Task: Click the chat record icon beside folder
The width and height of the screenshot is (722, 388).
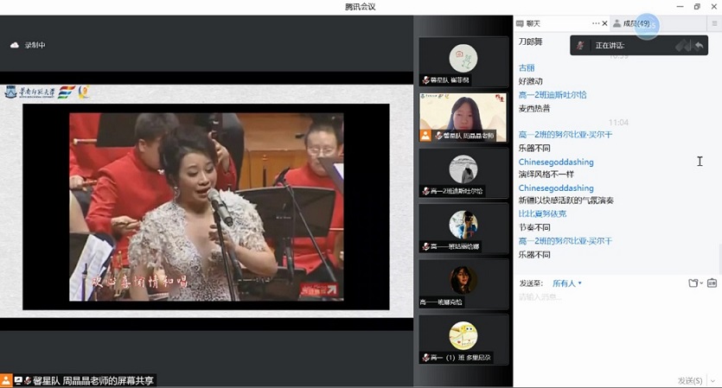Action: (x=712, y=283)
